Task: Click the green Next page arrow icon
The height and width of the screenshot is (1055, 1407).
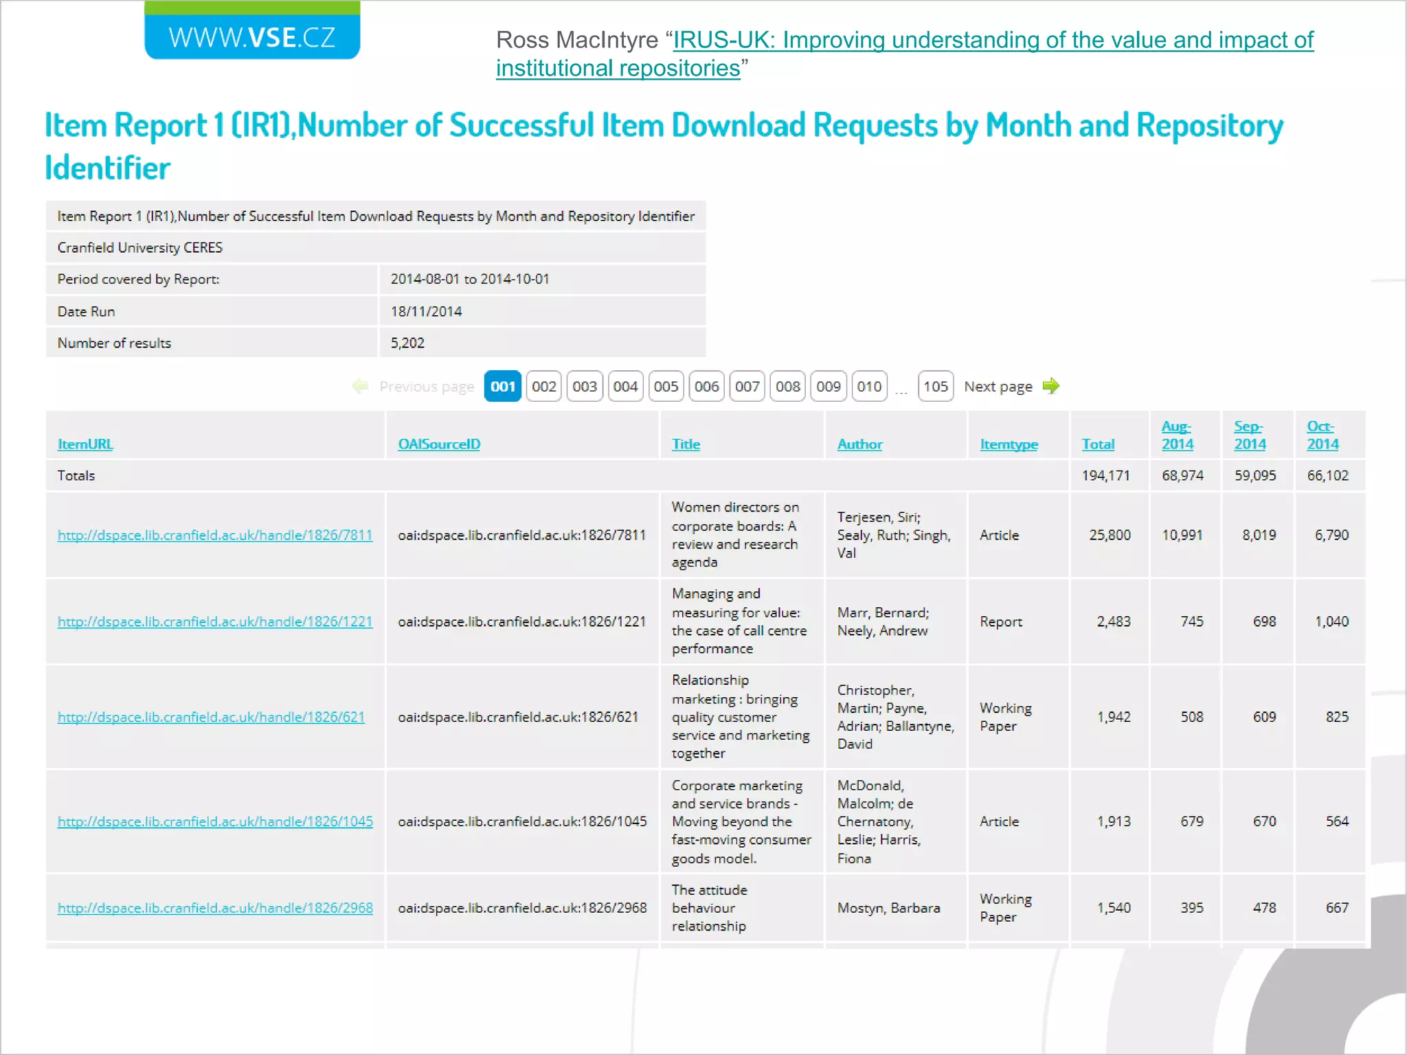Action: click(x=1050, y=386)
